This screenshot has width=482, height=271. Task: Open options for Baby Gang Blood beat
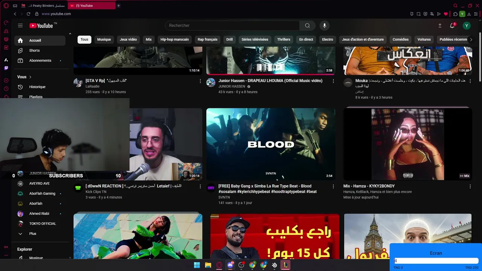pyautogui.click(x=333, y=186)
